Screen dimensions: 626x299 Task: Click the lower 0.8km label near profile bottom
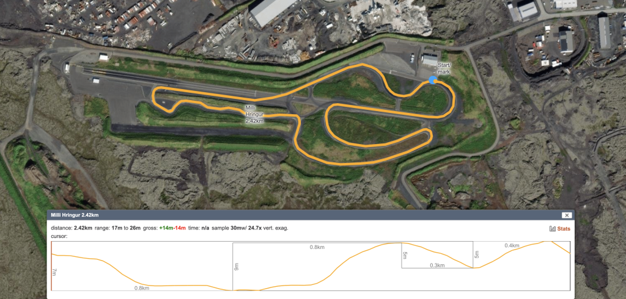(142, 288)
